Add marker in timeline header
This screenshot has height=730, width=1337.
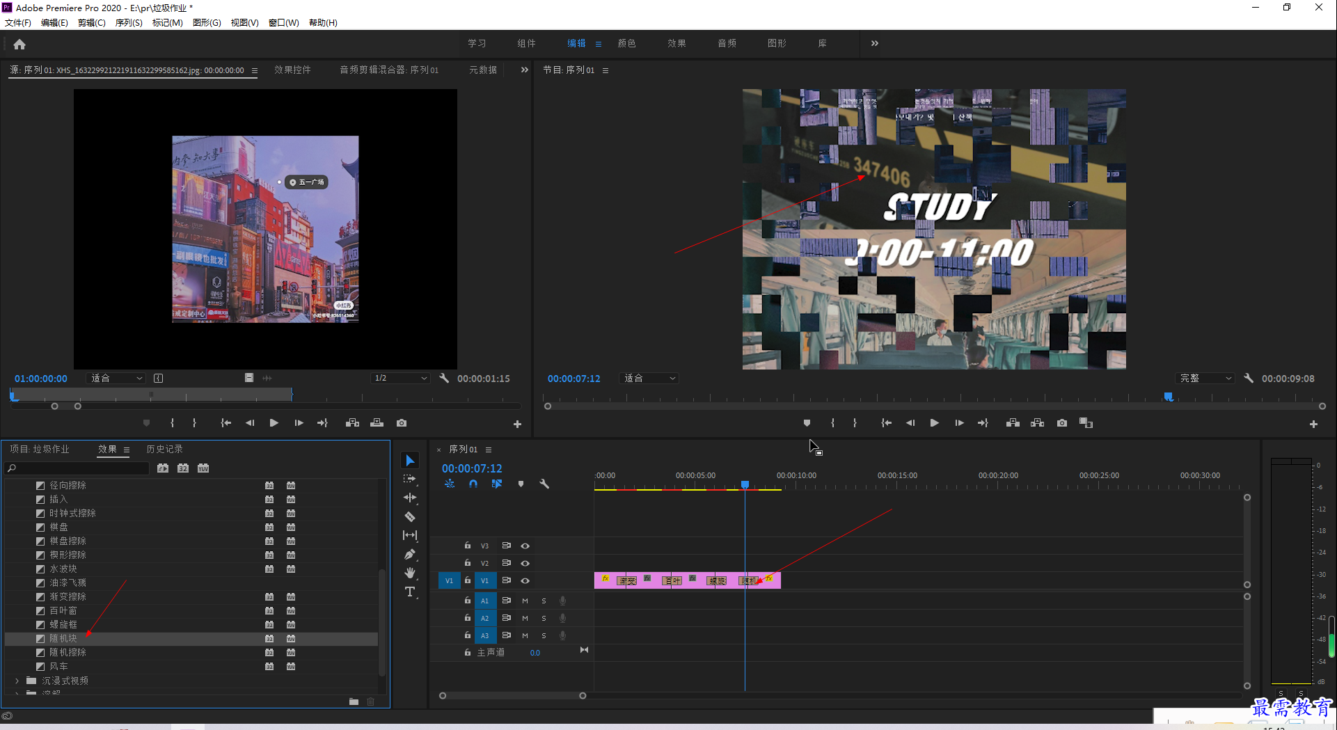(x=521, y=484)
